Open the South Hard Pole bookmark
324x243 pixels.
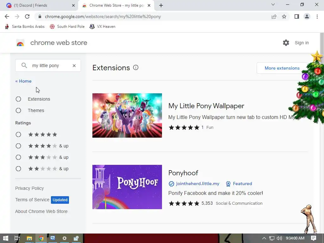(x=67, y=27)
